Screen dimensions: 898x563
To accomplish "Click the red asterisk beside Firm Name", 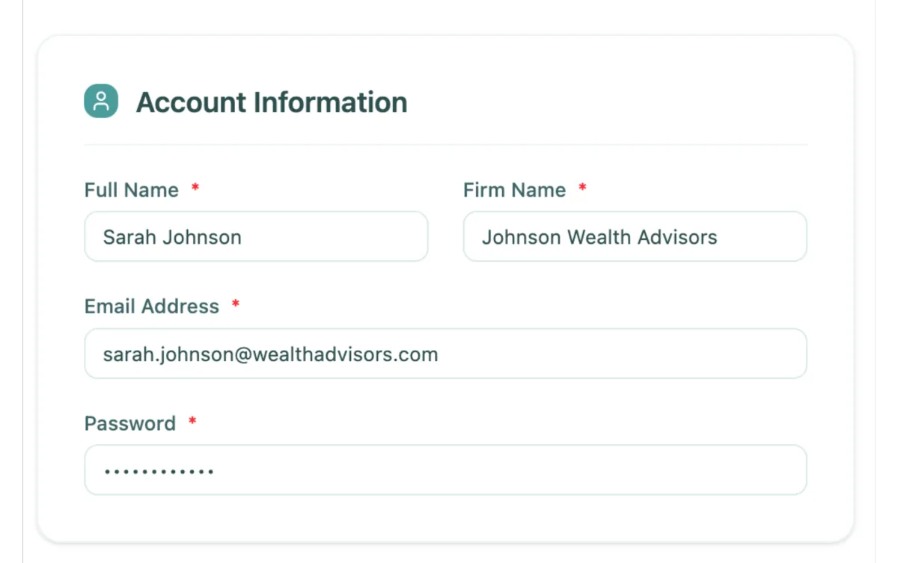I will [x=582, y=188].
